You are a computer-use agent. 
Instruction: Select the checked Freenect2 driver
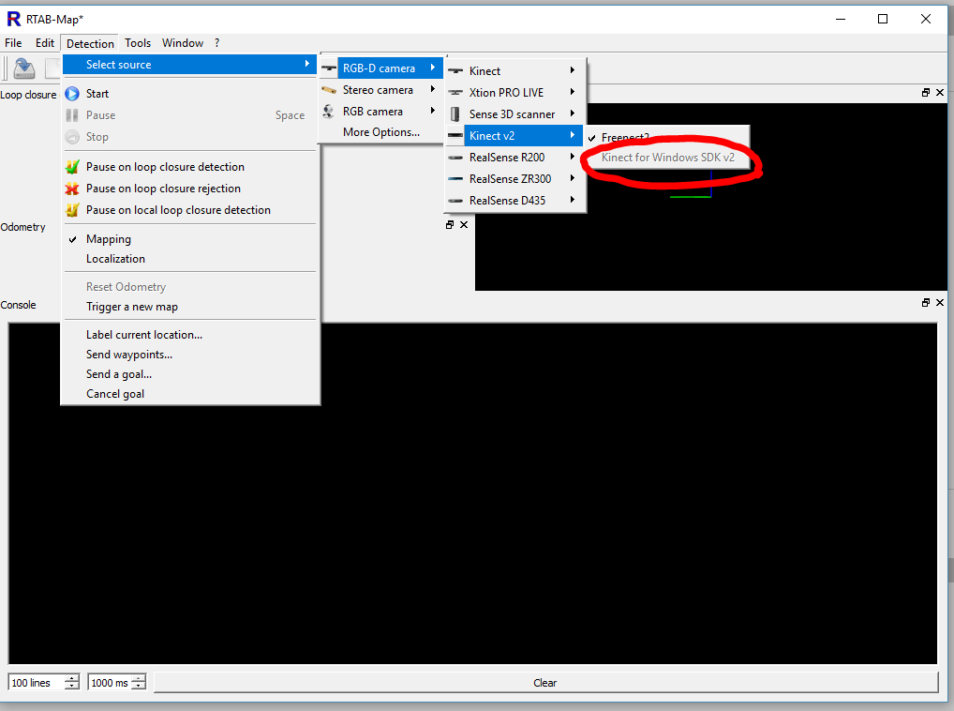tap(625, 138)
